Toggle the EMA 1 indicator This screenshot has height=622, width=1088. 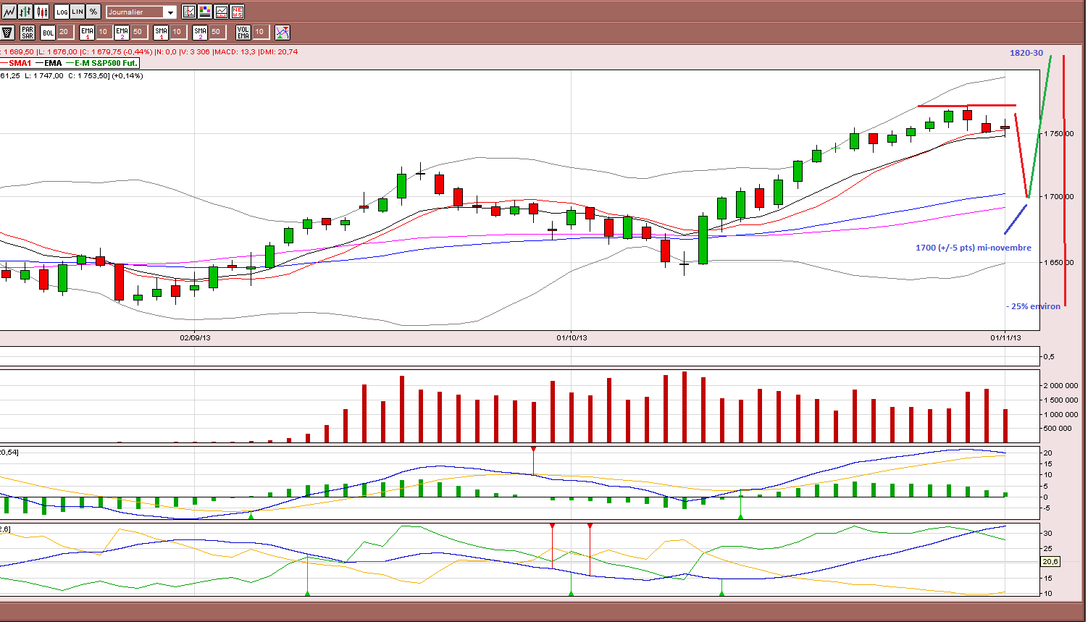[87, 33]
